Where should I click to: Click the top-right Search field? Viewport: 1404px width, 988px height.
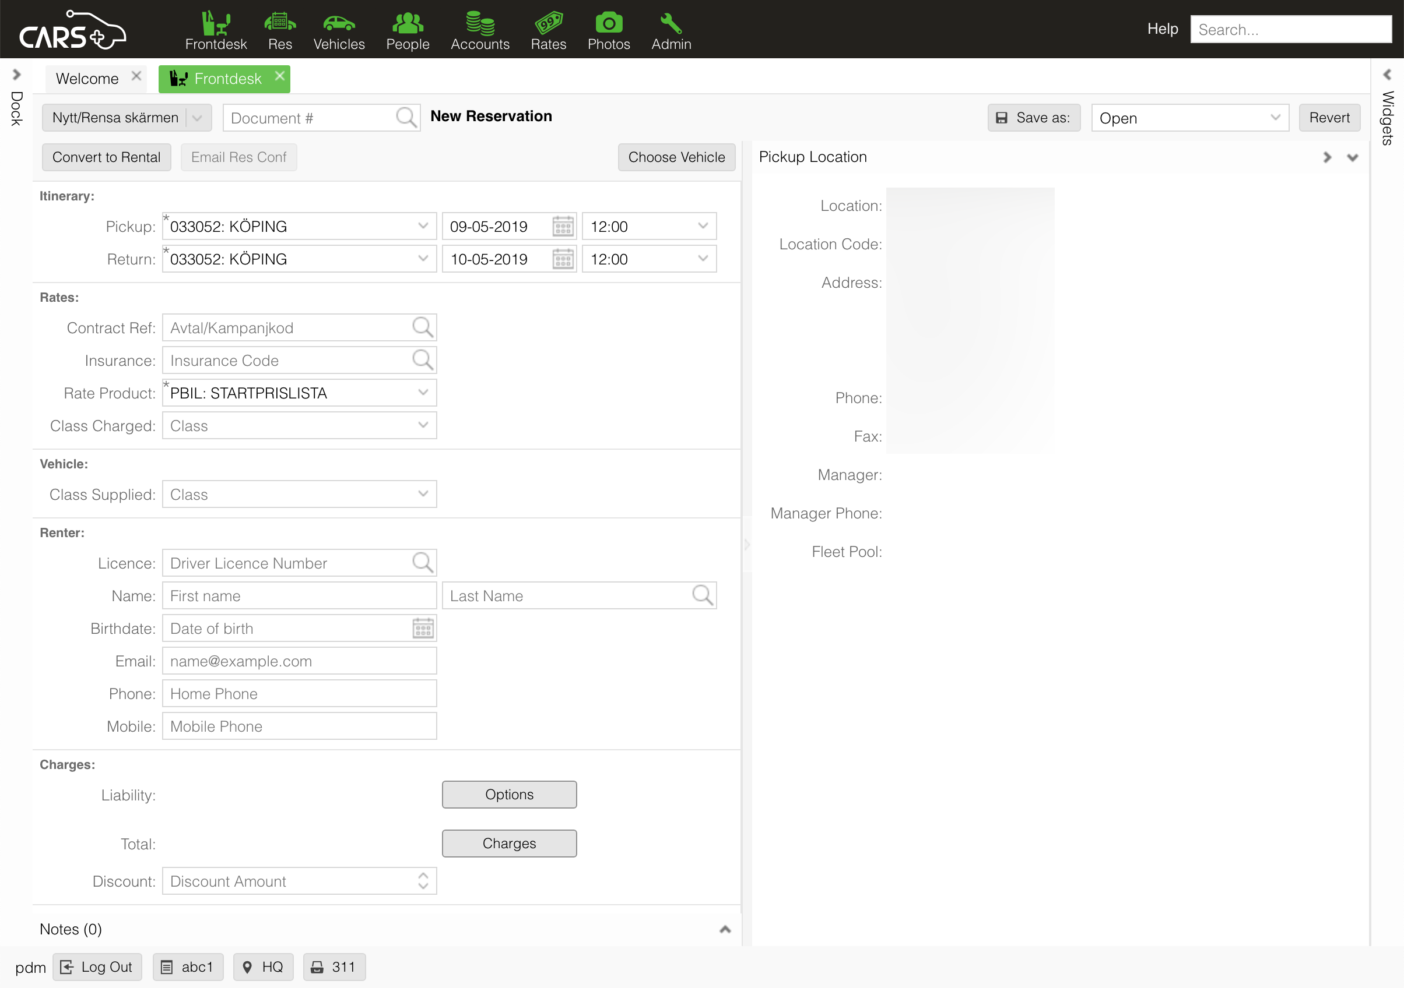tap(1290, 29)
